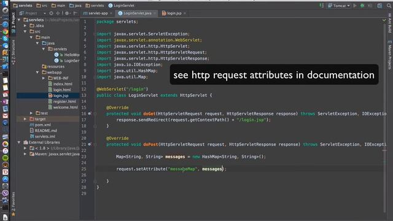Open Chrome from the macOS dock
Viewport: 393px width, 221px height.
pos(6,31)
